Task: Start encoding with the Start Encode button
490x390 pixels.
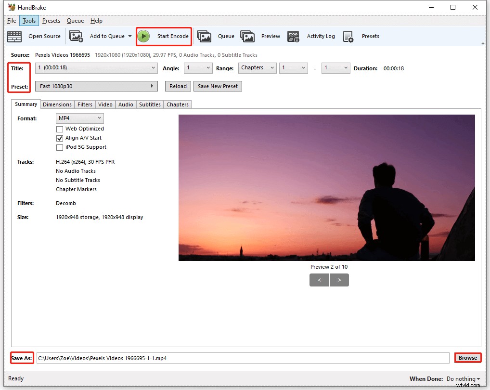Action: click(x=164, y=36)
